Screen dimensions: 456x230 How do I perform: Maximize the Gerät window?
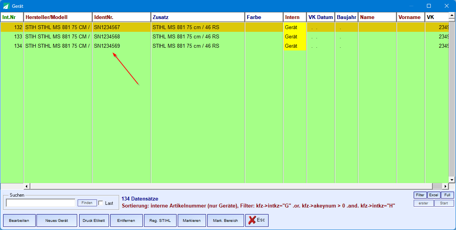tap(429, 6)
